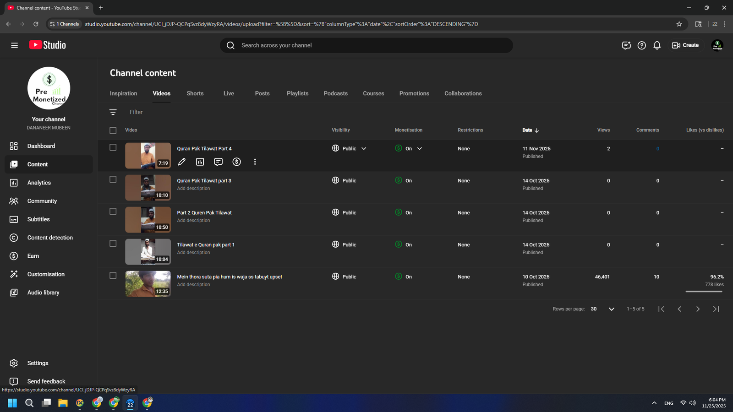Open the rows per page dropdown

[x=611, y=309]
